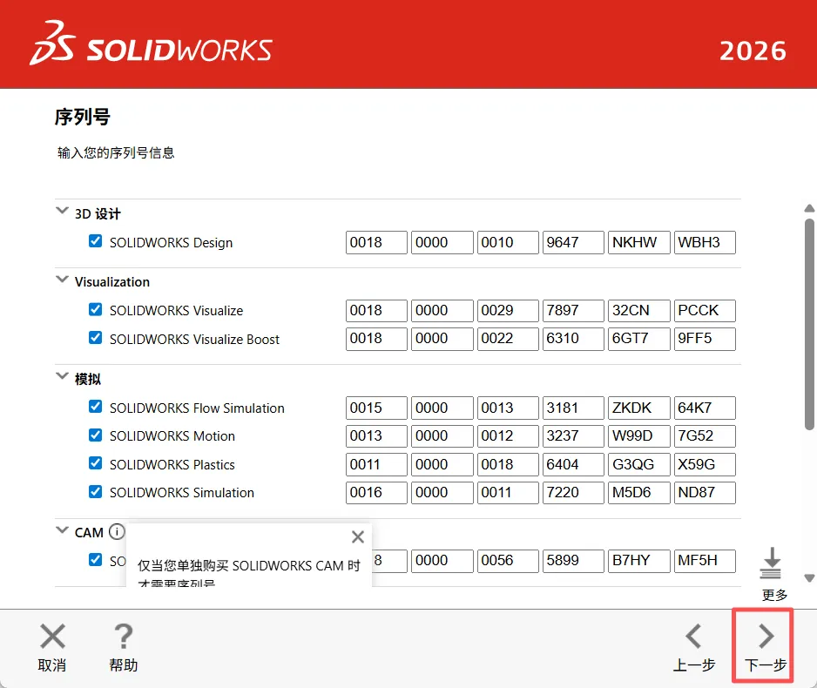Screen dimensions: 817x688
Task: Click Visualize serial field 7897
Action: click(573, 311)
